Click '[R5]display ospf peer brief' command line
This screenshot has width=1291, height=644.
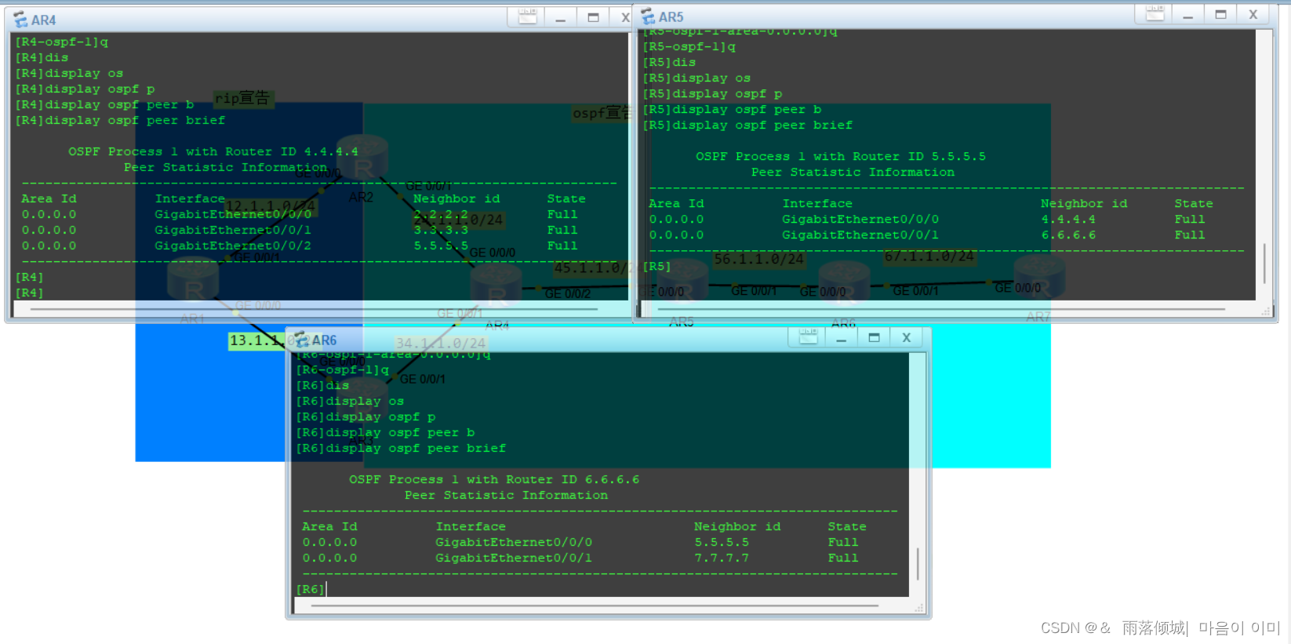pyautogui.click(x=747, y=125)
